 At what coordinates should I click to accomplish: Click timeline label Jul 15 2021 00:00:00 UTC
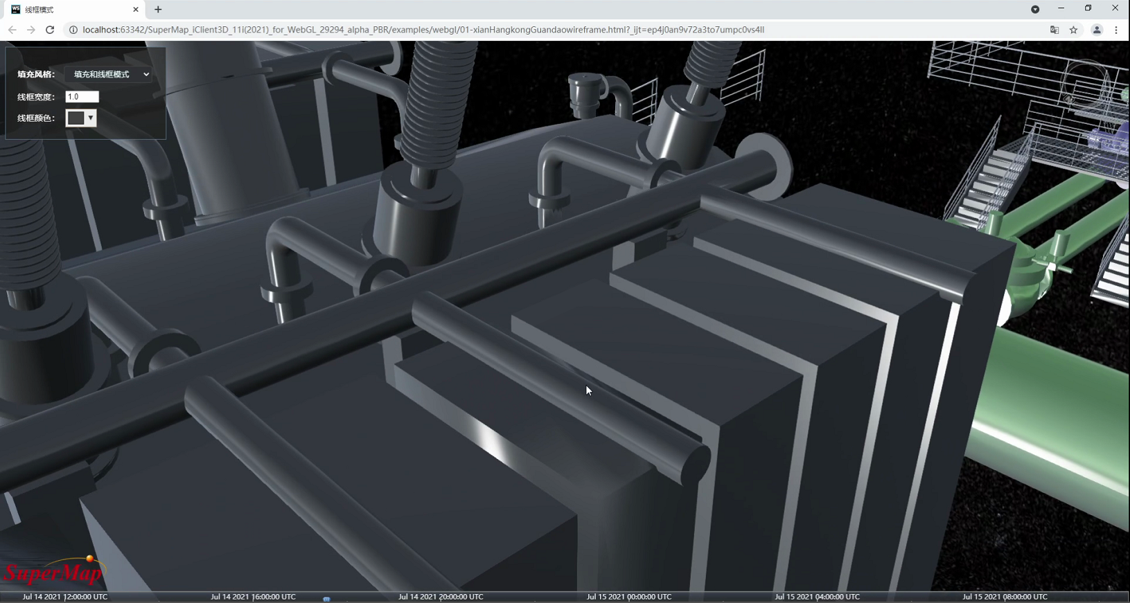[628, 596]
